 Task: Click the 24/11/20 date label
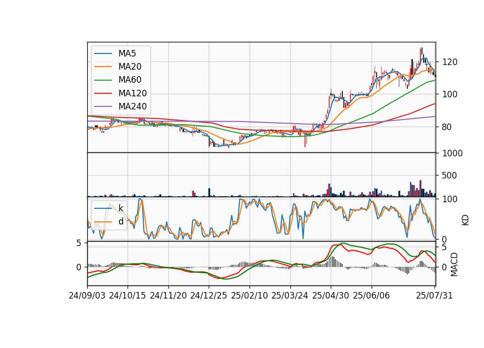[x=168, y=296]
